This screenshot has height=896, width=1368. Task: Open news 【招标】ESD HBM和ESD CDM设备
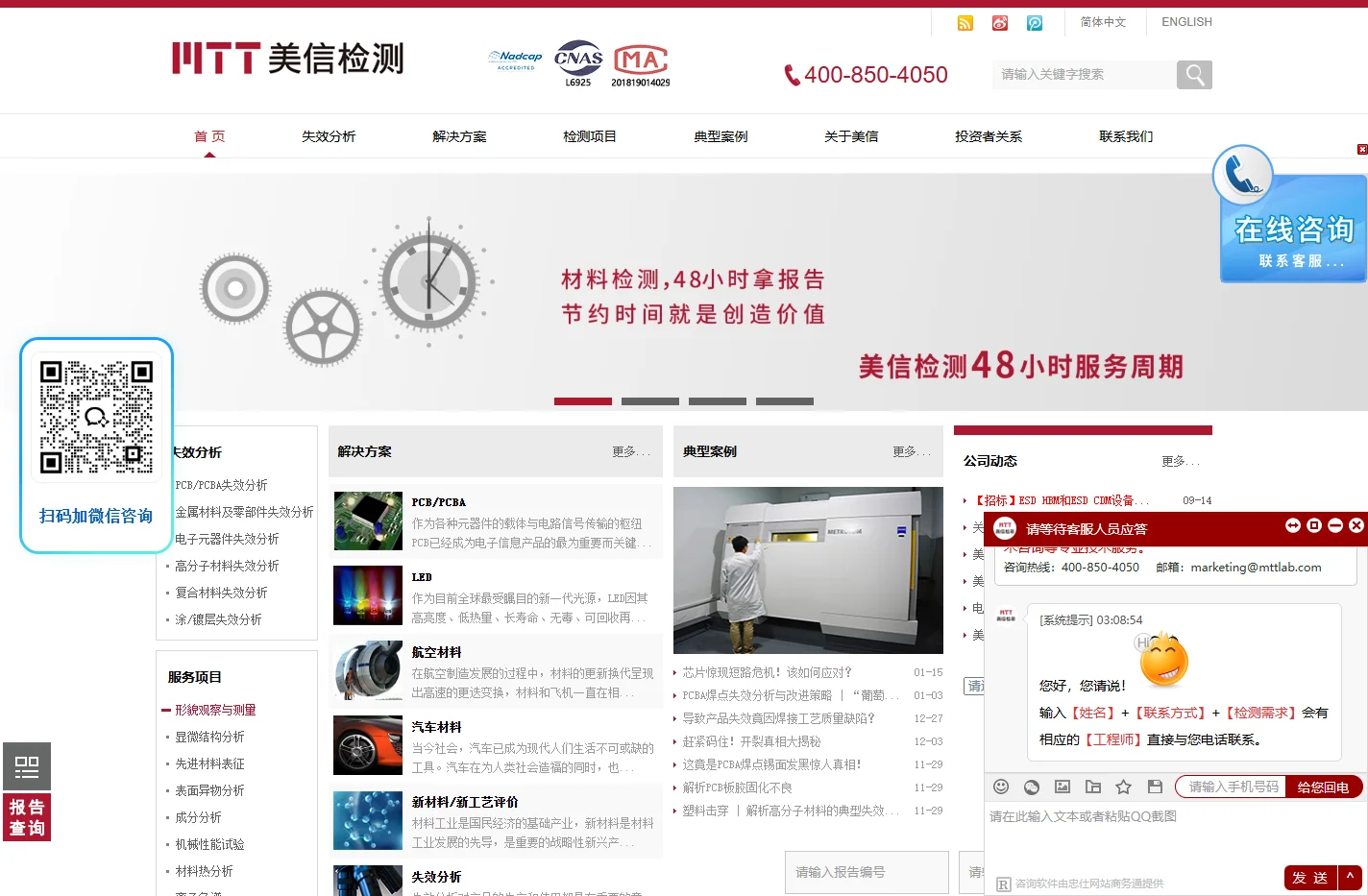(x=1062, y=500)
